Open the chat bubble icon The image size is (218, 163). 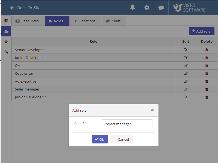tap(161, 8)
